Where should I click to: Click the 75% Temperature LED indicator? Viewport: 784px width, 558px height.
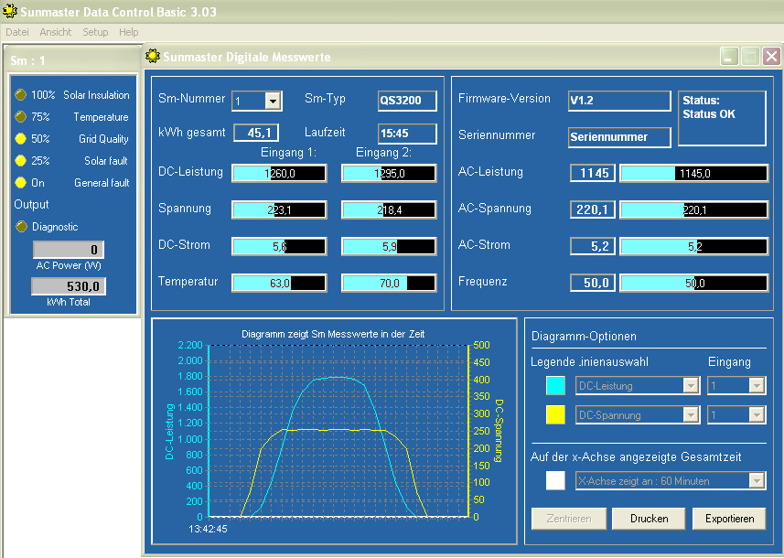click(x=20, y=117)
